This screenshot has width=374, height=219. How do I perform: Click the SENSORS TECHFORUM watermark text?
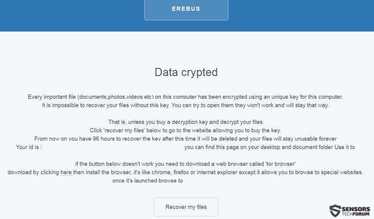tap(356, 211)
